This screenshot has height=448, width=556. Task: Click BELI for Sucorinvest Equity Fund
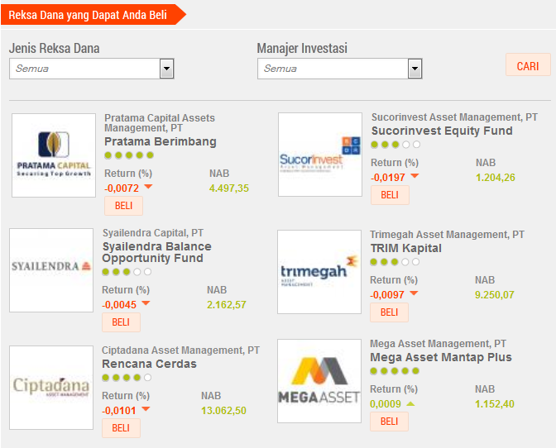click(390, 194)
